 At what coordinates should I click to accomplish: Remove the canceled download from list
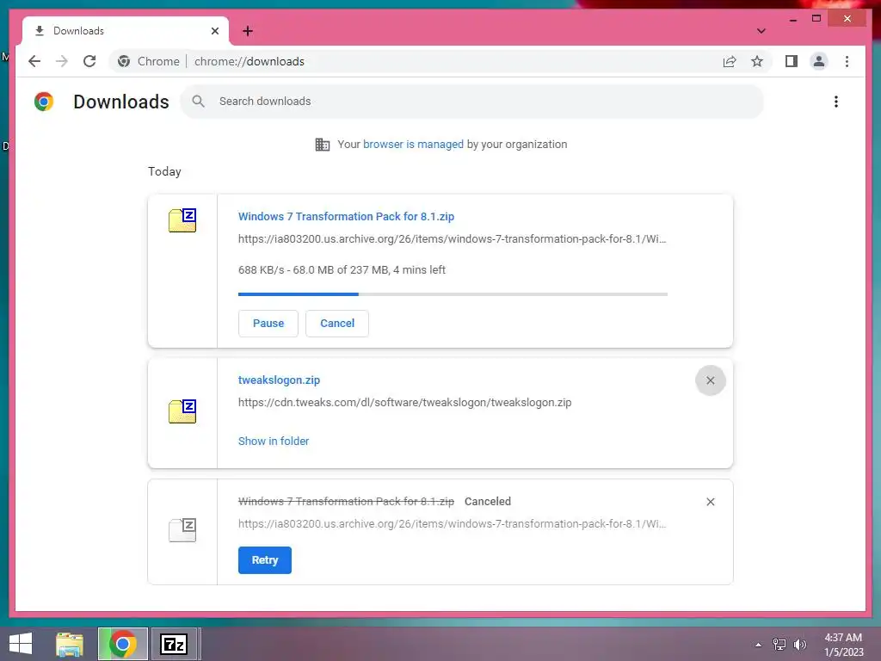(x=710, y=502)
